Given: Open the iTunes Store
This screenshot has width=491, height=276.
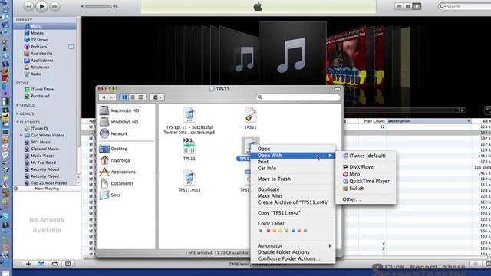Looking at the screenshot, I should pyautogui.click(x=42, y=90).
